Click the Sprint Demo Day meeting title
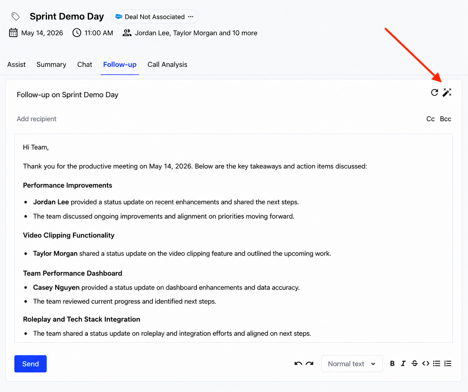The width and height of the screenshot is (468, 392). tap(67, 16)
